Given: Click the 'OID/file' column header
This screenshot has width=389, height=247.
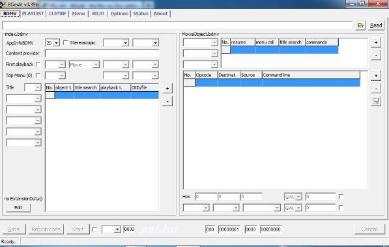Looking at the screenshot, I should pyautogui.click(x=145, y=88).
